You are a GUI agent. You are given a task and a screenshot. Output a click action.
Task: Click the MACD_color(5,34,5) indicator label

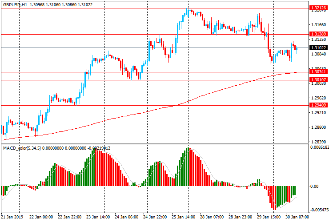point(22,148)
